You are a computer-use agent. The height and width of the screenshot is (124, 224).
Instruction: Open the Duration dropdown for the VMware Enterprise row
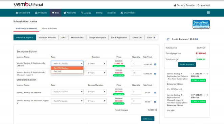[x=96, y=64]
